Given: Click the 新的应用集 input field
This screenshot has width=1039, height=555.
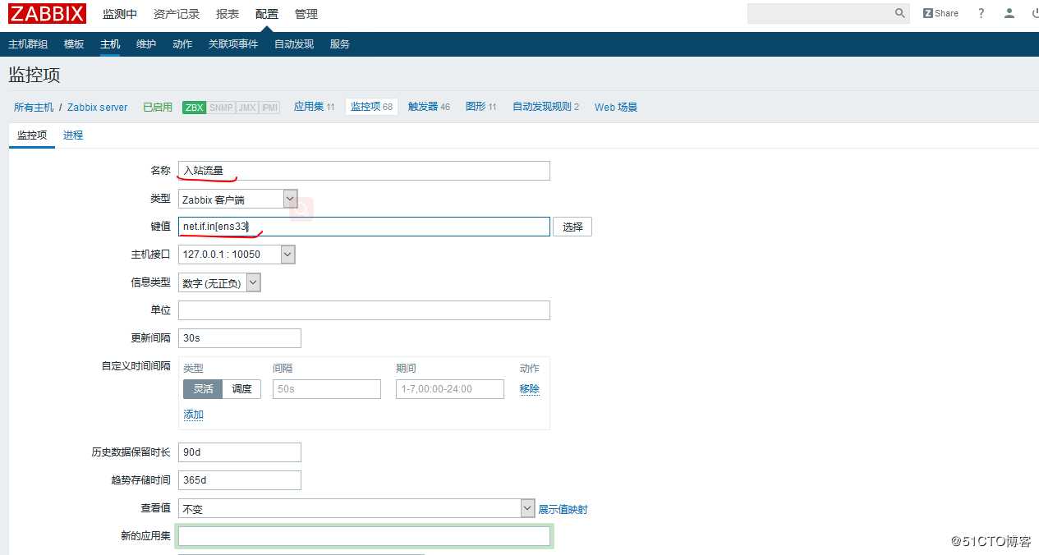Looking at the screenshot, I should [x=364, y=536].
